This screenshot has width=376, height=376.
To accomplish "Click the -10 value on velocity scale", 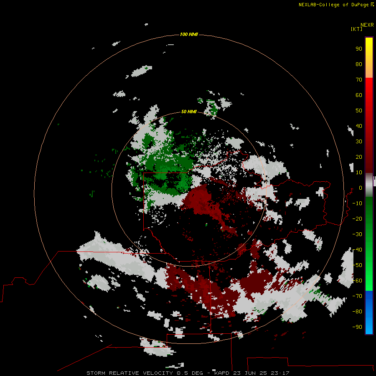I will (357, 203).
